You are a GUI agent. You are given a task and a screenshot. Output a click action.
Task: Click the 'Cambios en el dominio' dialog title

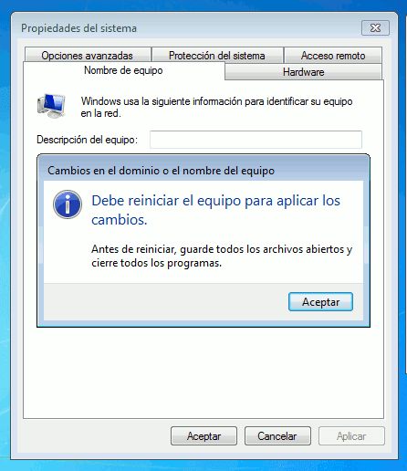pos(161,171)
